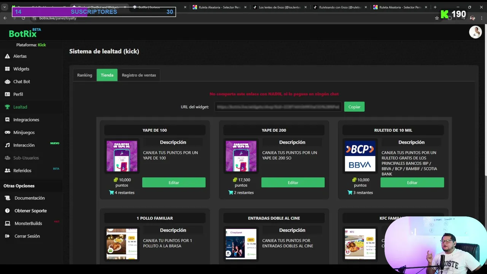Edit the YAPE DE 200 item
Image resolution: width=487 pixels, height=274 pixels.
(x=293, y=183)
